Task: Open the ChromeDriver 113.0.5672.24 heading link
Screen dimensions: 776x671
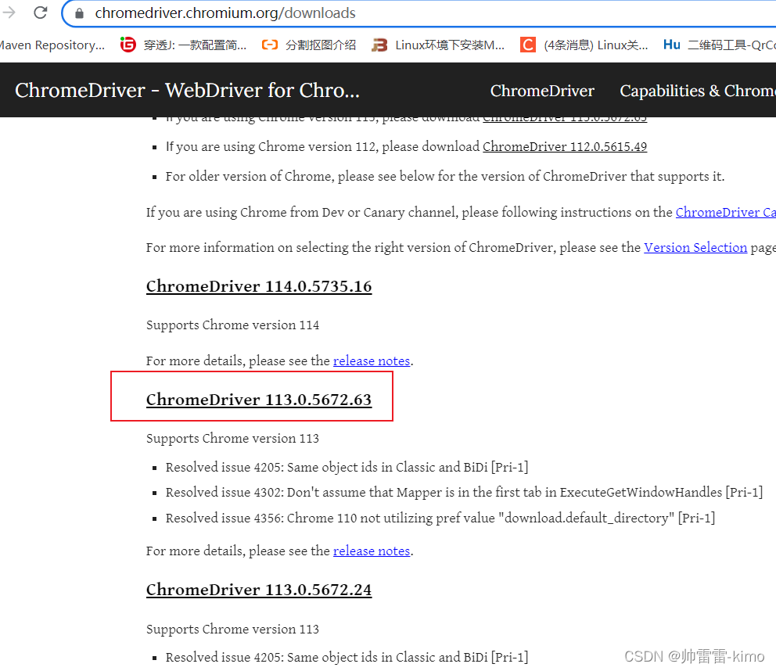Action: [x=259, y=590]
